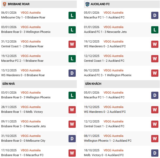Click Brisbane Roar 1-0 Macarthur FC result
This screenshot has width=160, height=158.
[22, 155]
